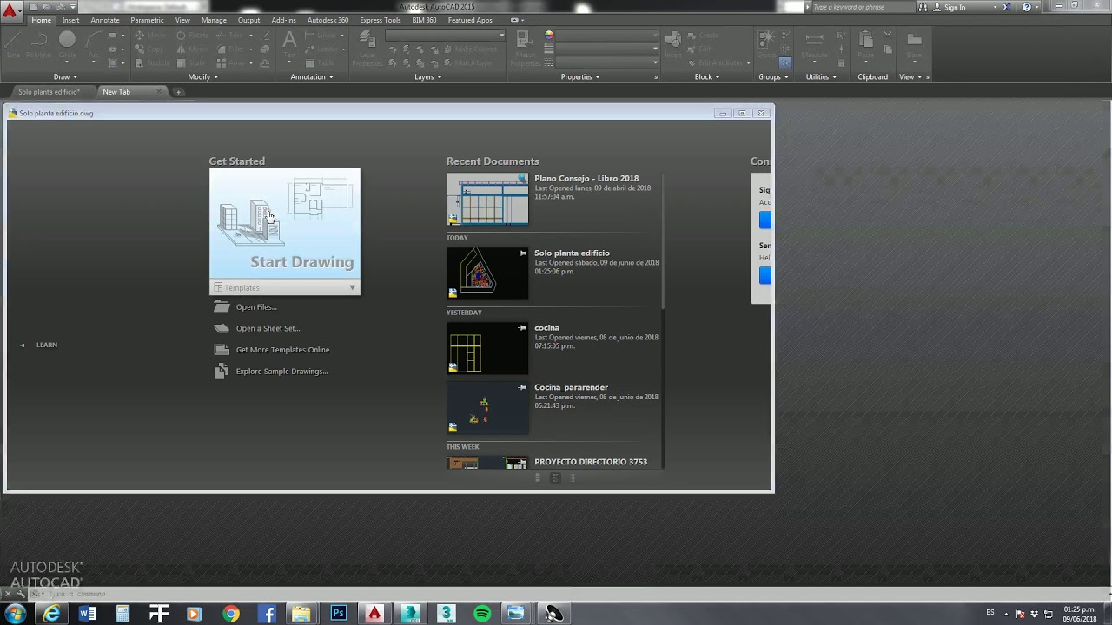This screenshot has height=625, width=1112.
Task: Switch to the Express Tools ribbon tab
Action: click(x=381, y=20)
